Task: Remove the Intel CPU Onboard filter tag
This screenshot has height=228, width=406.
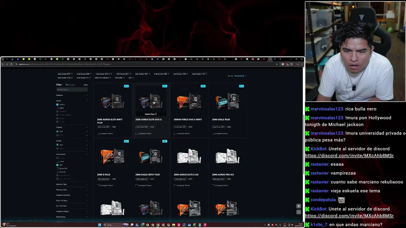Action: click(110, 78)
